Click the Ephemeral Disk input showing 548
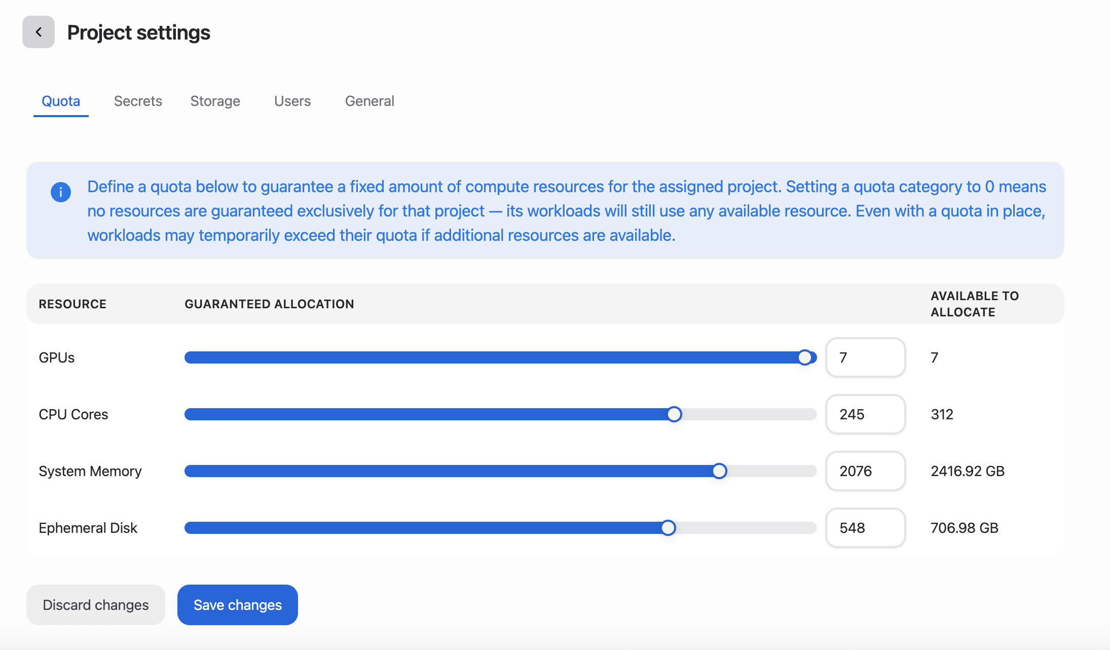The width and height of the screenshot is (1110, 650). (x=865, y=528)
